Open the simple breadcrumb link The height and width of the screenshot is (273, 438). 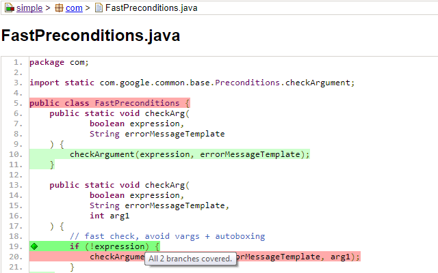[x=29, y=8]
